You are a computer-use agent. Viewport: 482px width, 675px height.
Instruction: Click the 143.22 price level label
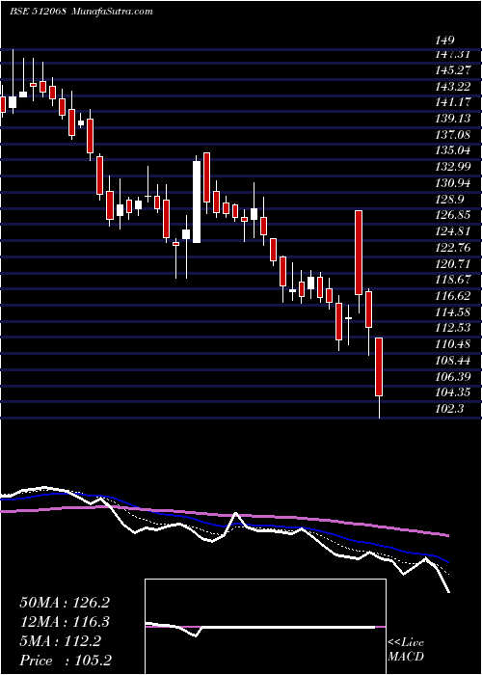[x=453, y=87]
